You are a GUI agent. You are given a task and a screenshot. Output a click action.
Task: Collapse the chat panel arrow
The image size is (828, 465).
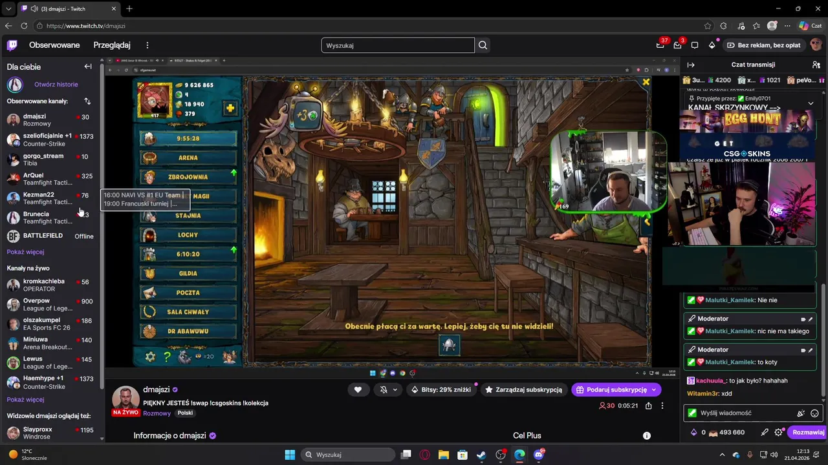click(x=691, y=65)
